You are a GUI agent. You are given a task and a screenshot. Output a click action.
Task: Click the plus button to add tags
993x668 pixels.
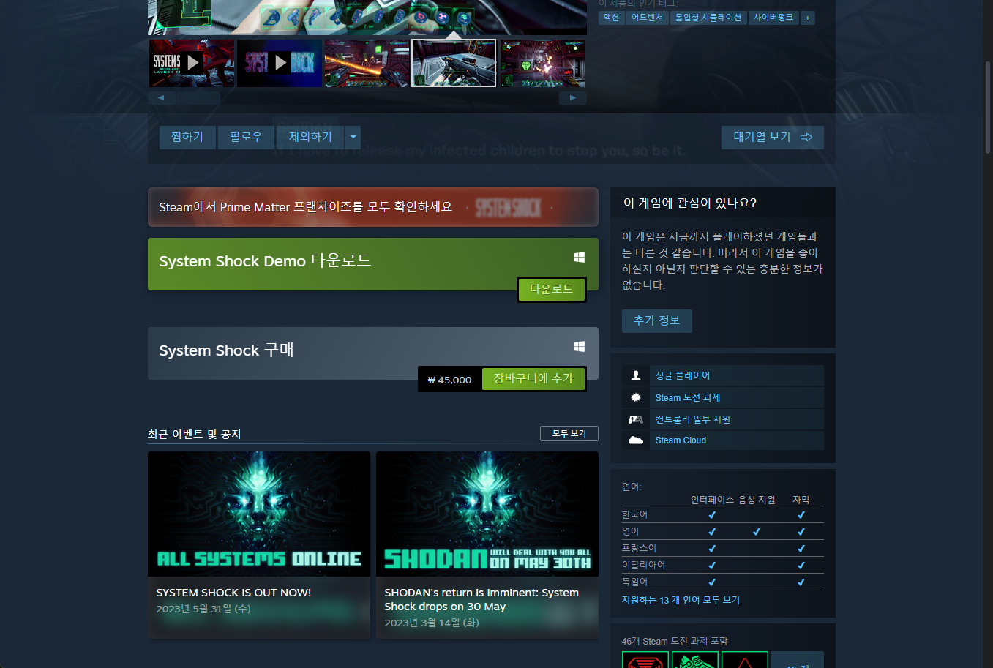point(808,18)
